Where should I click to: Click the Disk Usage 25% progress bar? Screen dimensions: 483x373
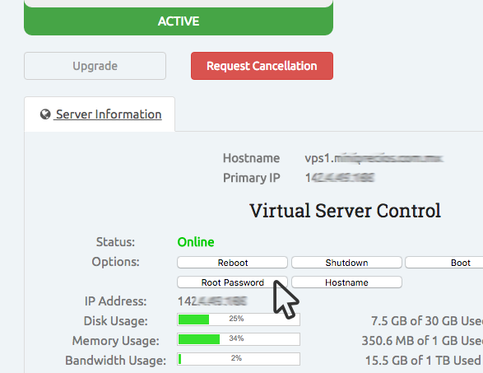coord(239,319)
